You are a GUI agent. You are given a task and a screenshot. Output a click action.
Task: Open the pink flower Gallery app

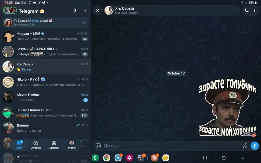pos(129,158)
